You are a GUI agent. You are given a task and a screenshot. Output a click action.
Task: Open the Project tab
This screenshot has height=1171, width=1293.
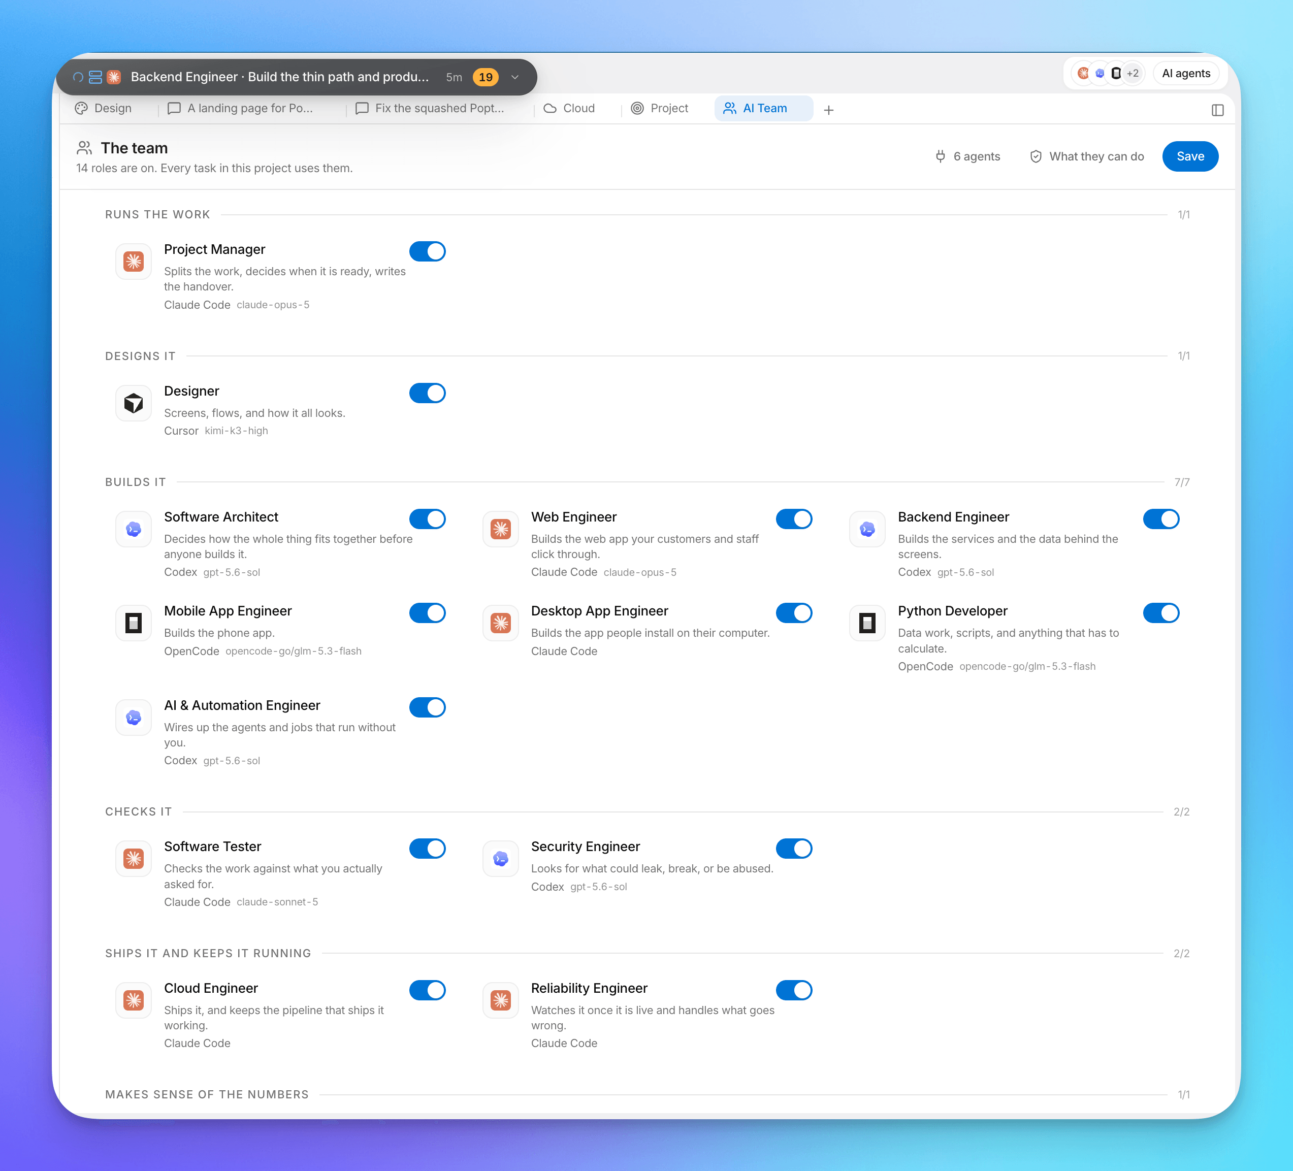(x=660, y=108)
